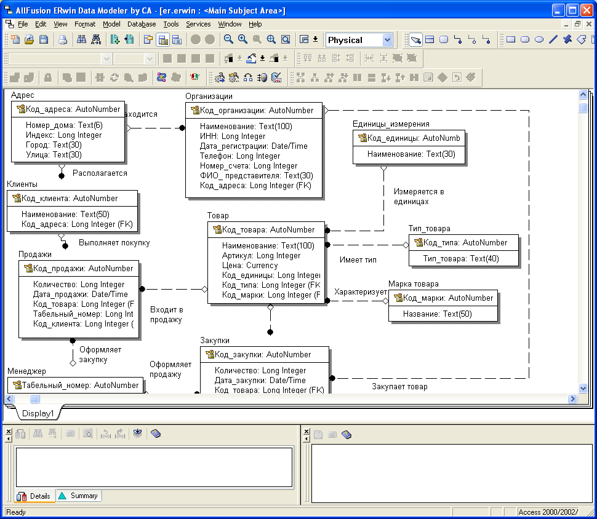Open the subject area dropdown arrow
The height and width of the screenshot is (519, 597).
click(316, 39)
